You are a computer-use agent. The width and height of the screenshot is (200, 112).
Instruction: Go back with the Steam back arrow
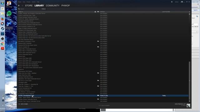click(x=19, y=6)
